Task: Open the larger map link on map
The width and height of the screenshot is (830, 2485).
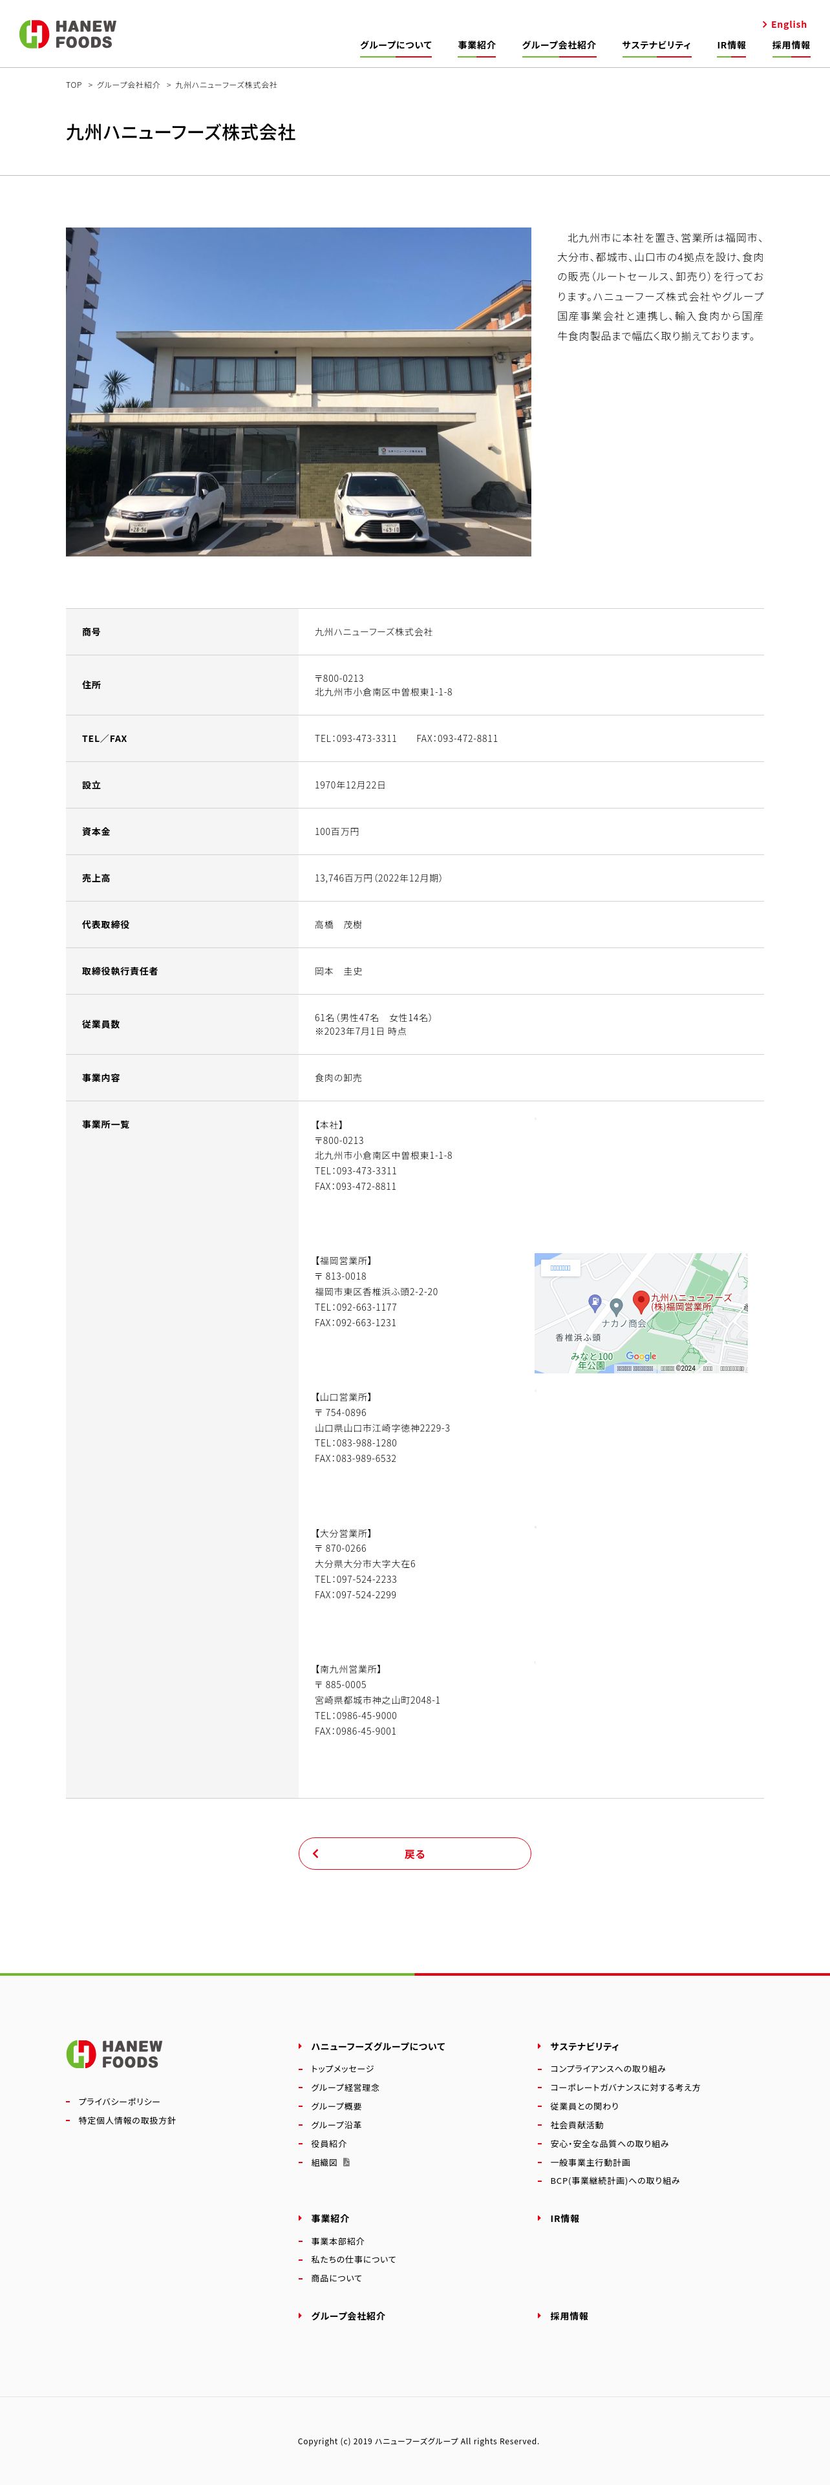Action: pos(560,1267)
